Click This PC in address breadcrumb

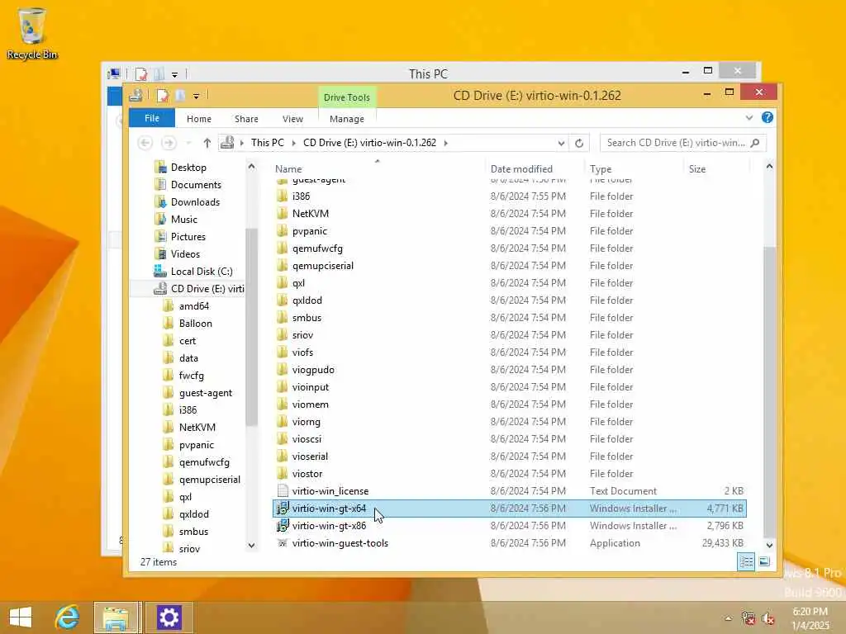(267, 143)
